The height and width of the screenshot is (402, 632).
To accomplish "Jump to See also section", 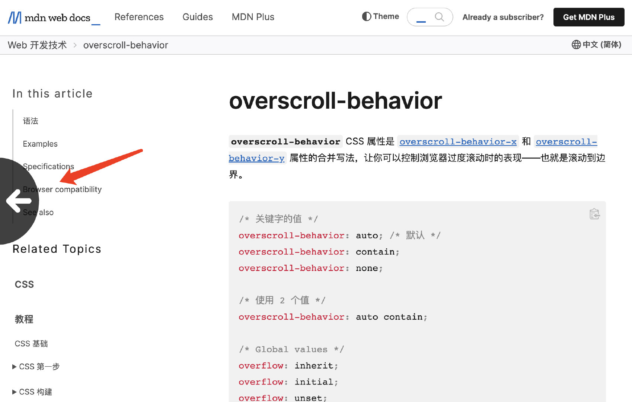I will [x=38, y=213].
